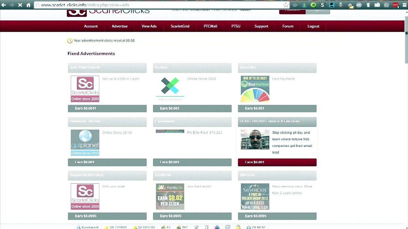
Task: Open the settings gear in the bottom status bar
Action: coord(196,227)
